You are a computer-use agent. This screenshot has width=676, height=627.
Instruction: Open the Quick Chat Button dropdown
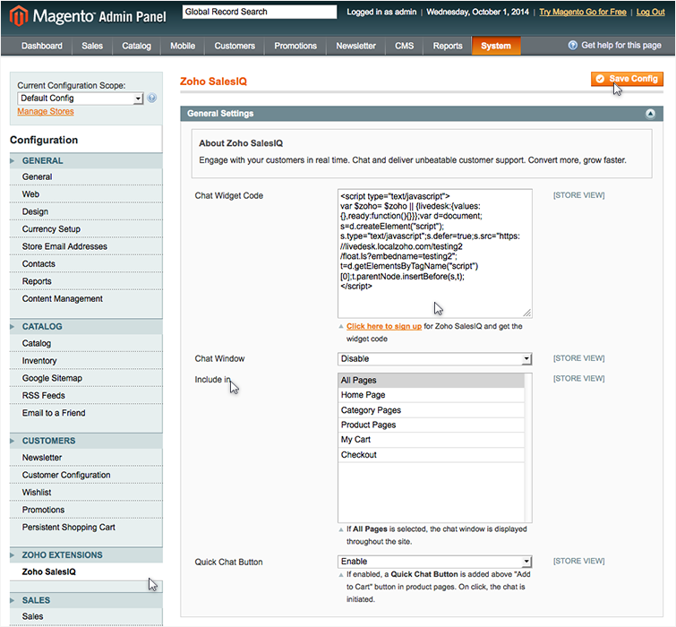434,562
